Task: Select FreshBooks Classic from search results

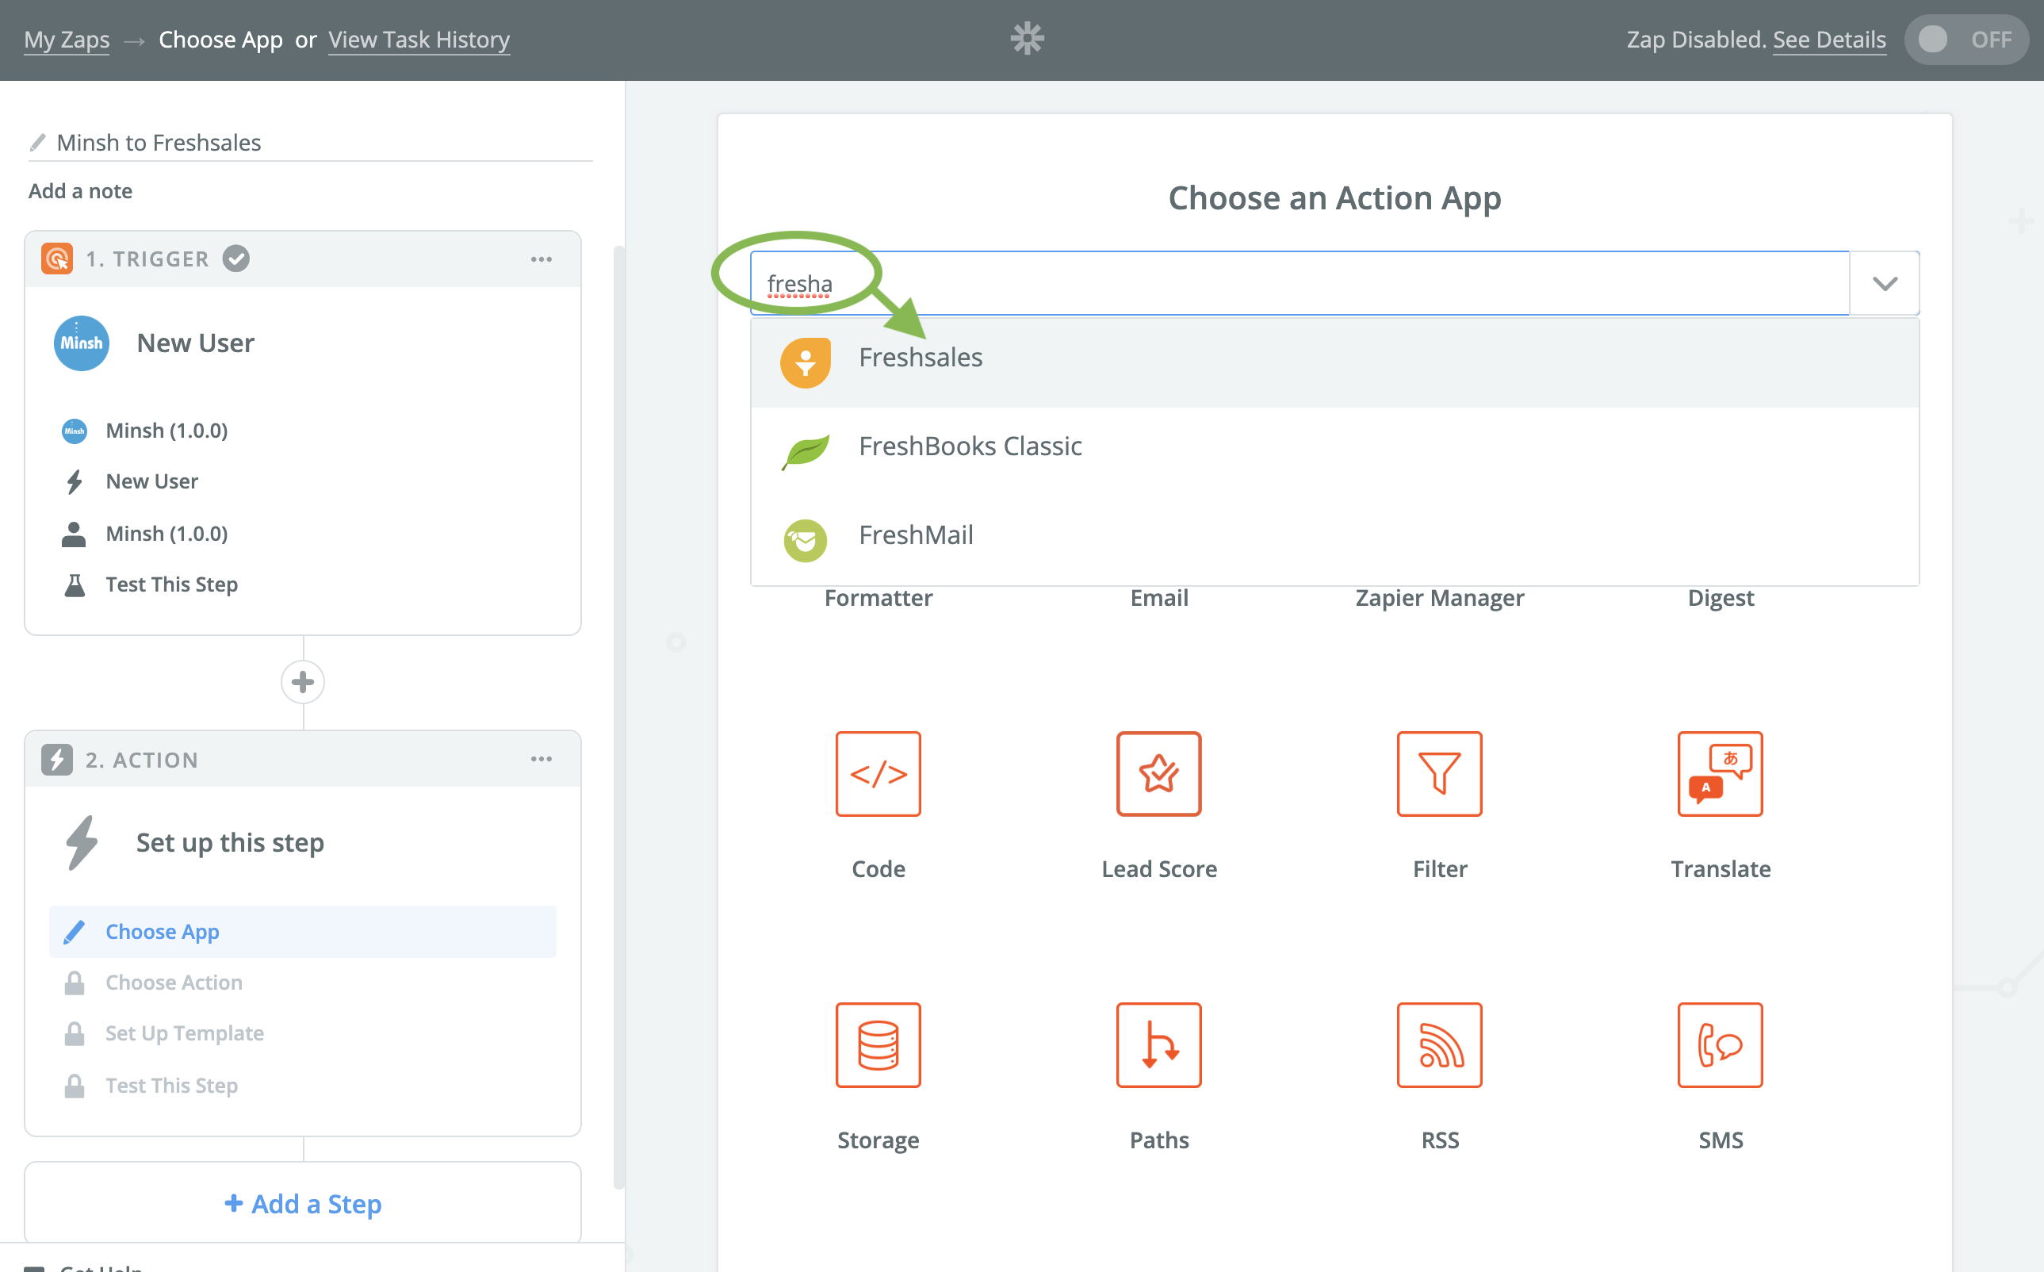Action: coord(1335,451)
